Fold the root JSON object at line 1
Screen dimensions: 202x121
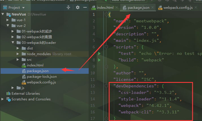(x=106, y=14)
